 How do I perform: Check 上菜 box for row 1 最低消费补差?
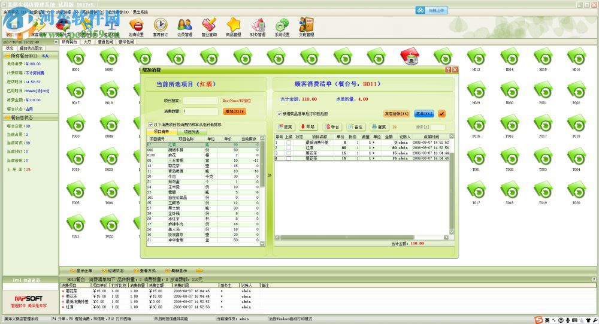tap(289, 143)
